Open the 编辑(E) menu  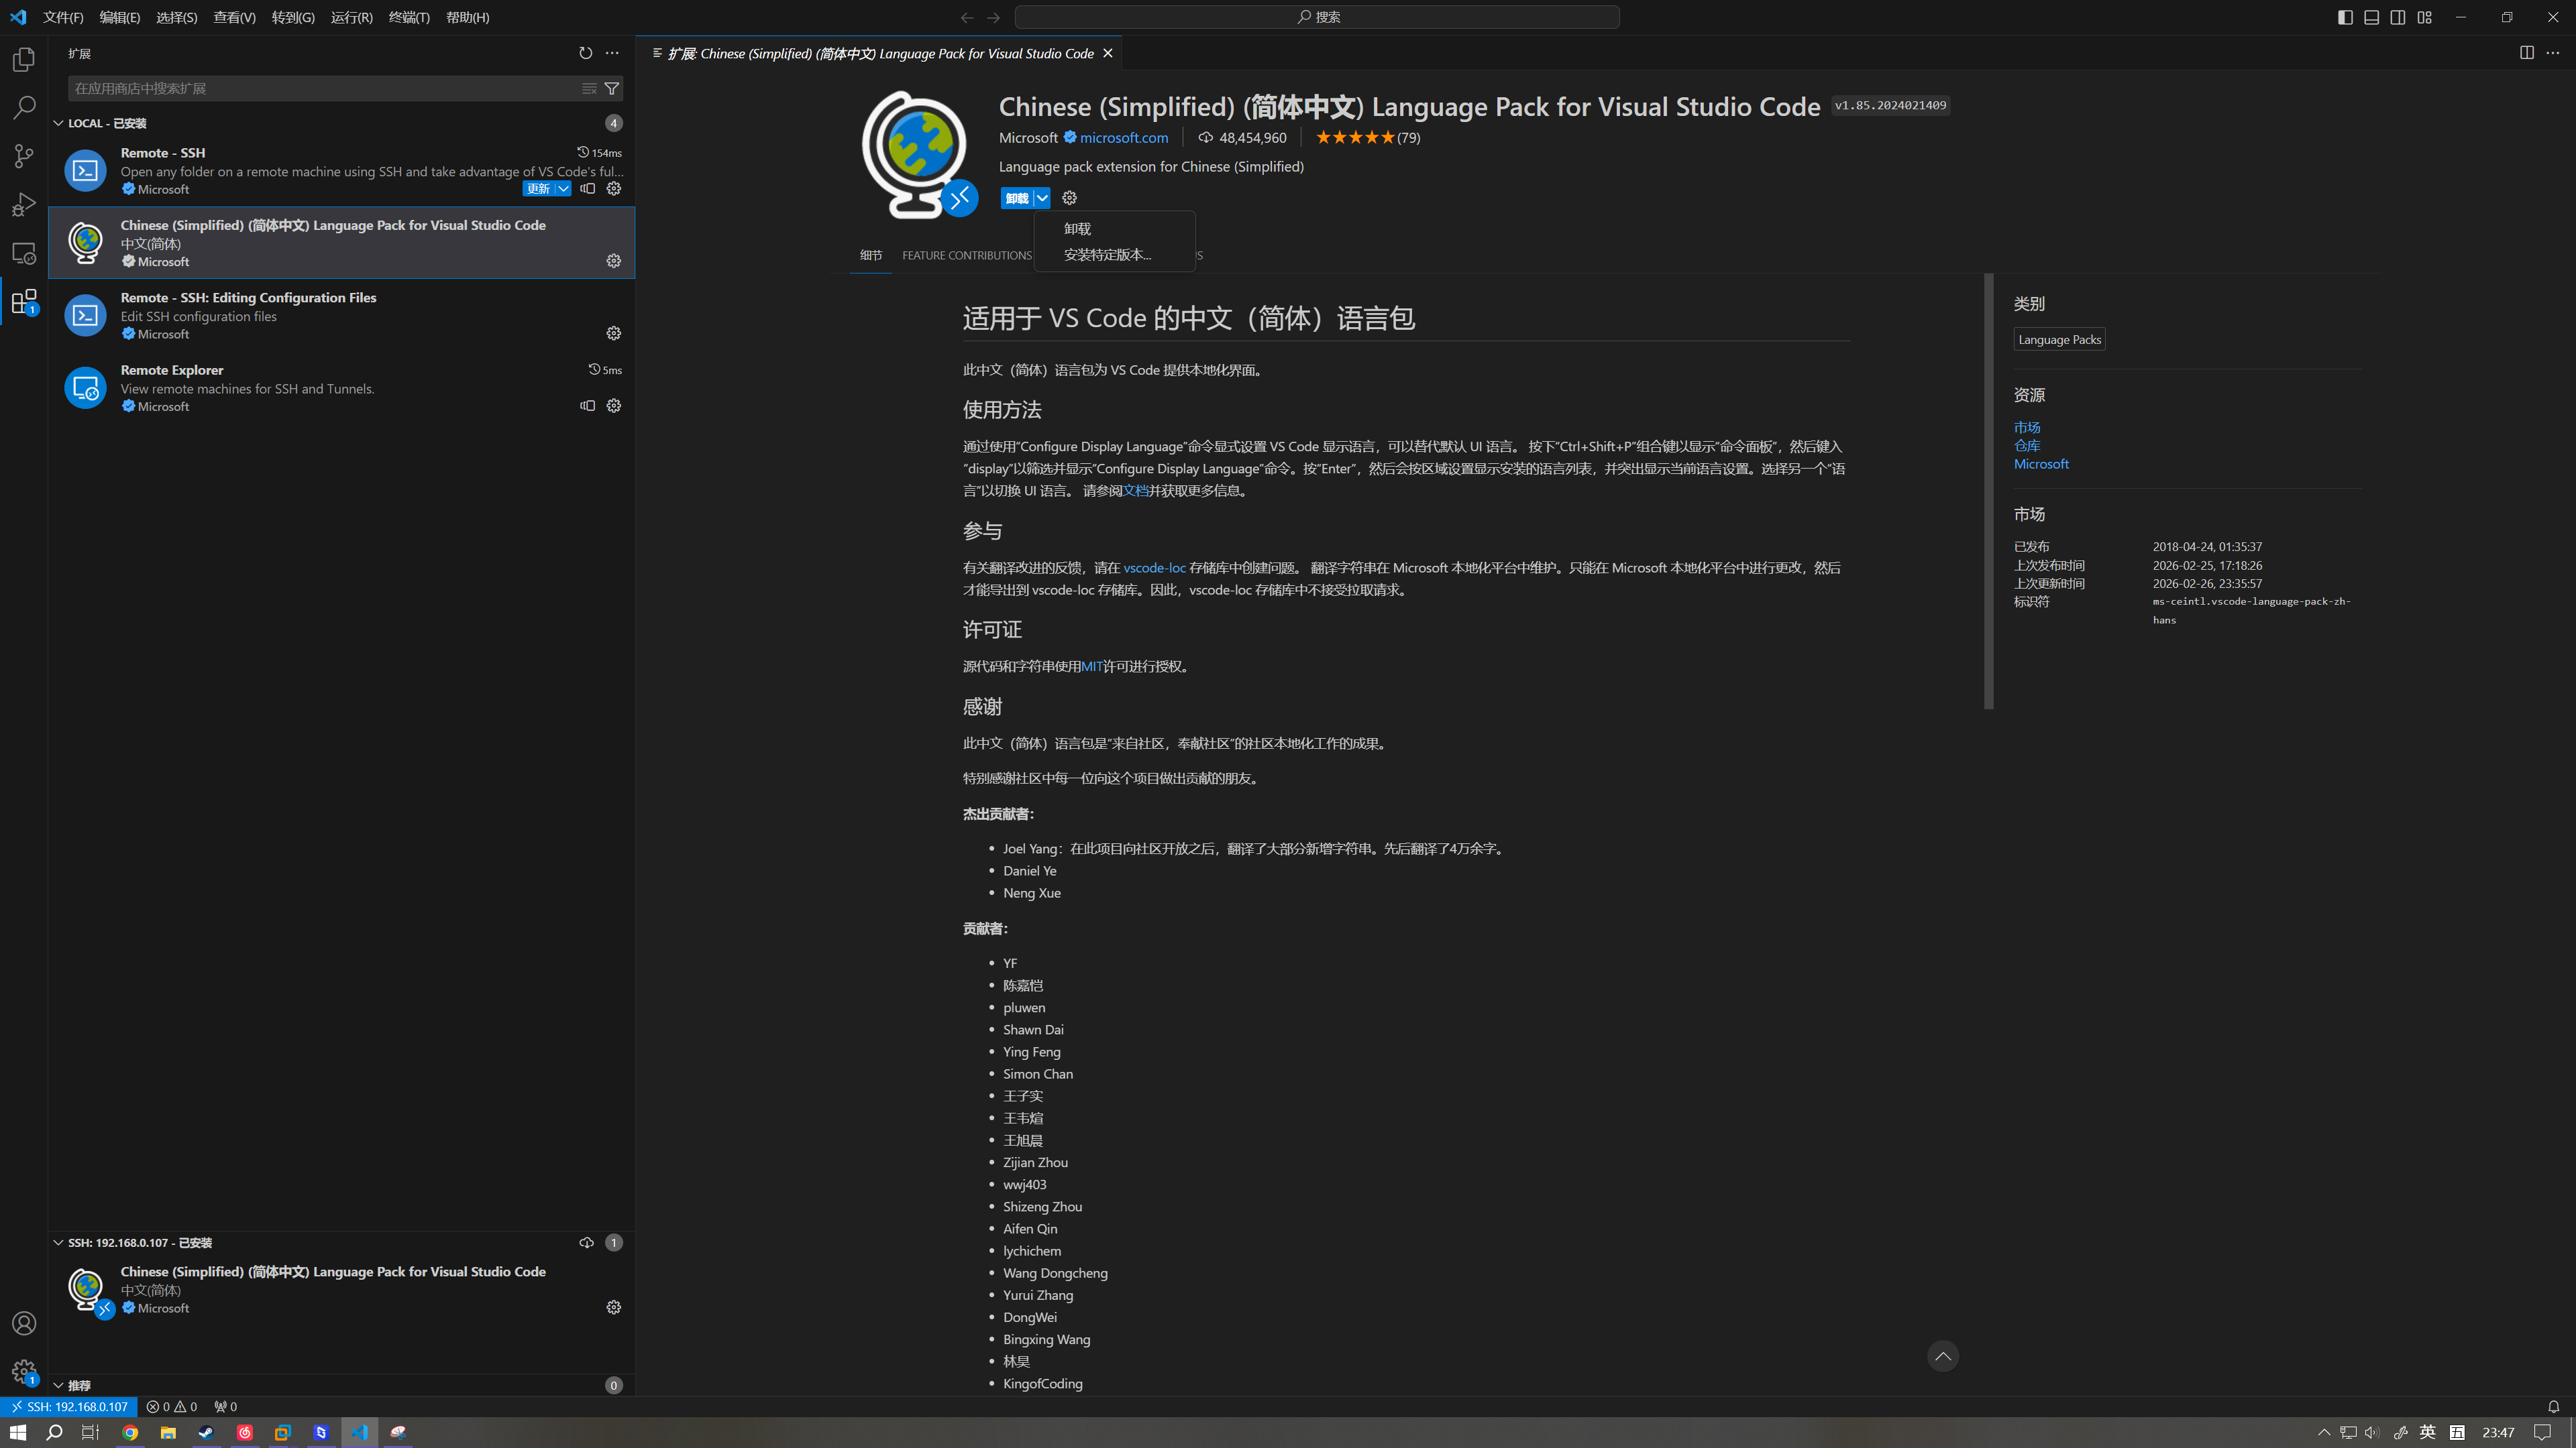pyautogui.click(x=120, y=17)
